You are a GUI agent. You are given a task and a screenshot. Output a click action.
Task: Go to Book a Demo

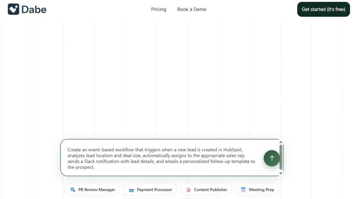coord(192,9)
